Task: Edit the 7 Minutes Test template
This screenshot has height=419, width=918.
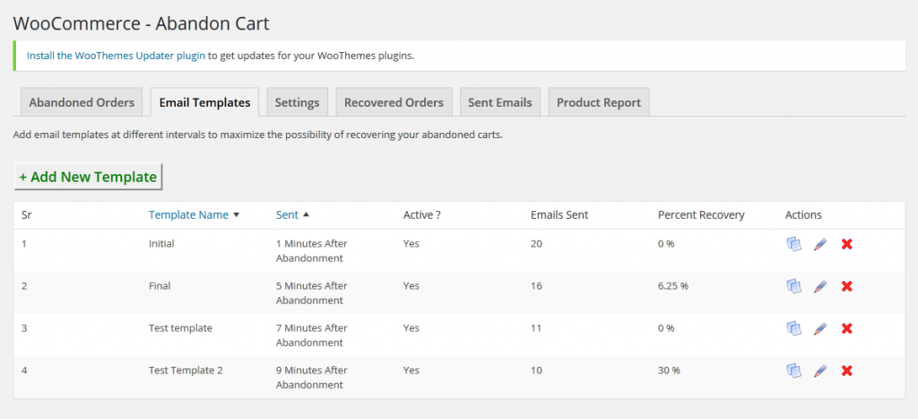Action: click(820, 328)
